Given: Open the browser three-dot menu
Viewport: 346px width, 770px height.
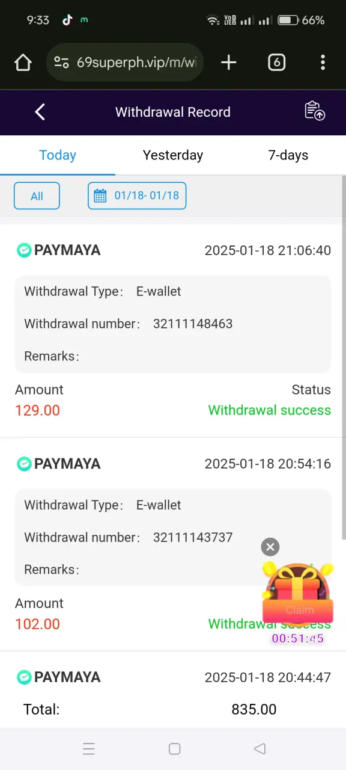Looking at the screenshot, I should tap(323, 63).
